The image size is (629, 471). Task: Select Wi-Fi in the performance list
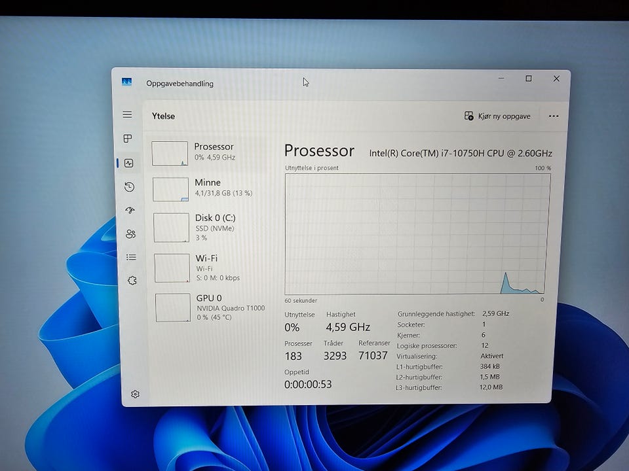pyautogui.click(x=210, y=268)
